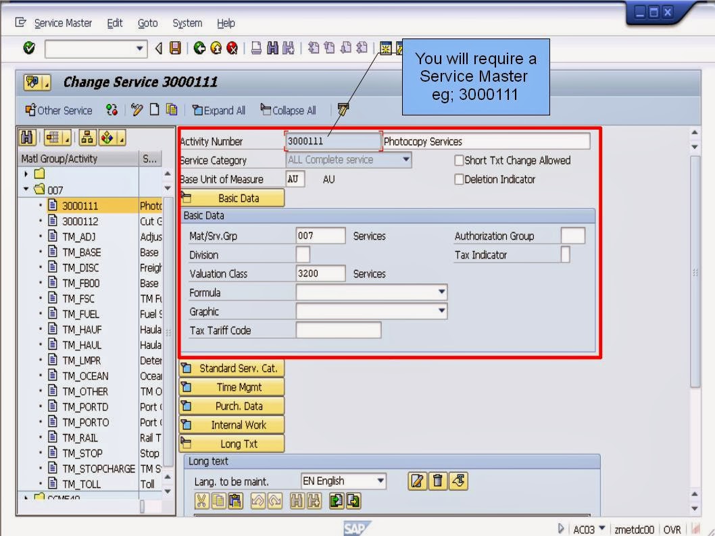Click the First Page icon
The width and height of the screenshot is (715, 536).
314,48
